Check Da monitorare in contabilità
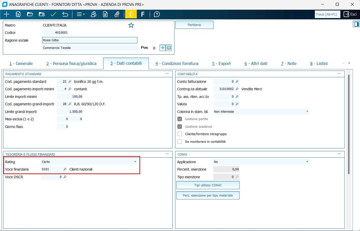 tap(180, 142)
